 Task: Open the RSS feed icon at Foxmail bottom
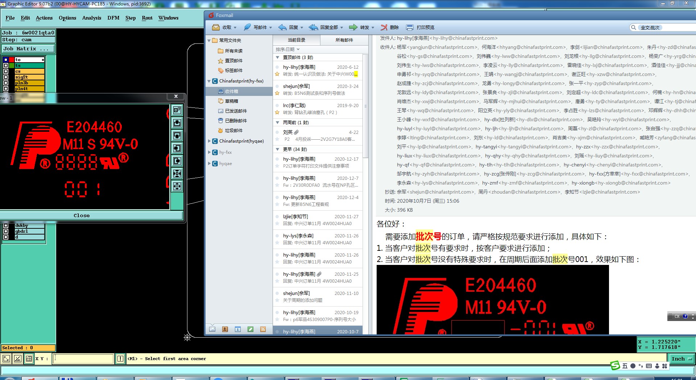coord(263,329)
